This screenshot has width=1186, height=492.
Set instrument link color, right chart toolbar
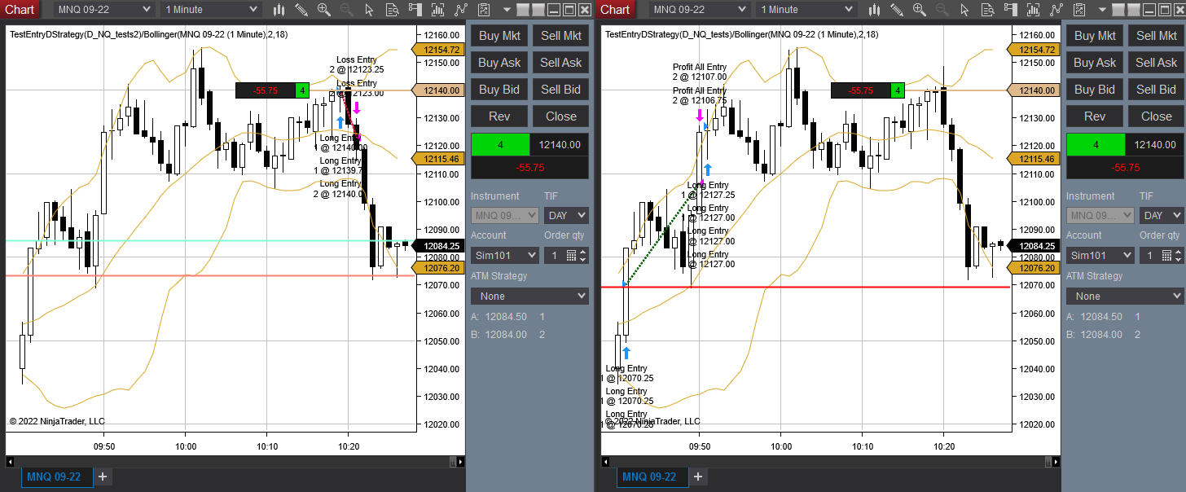1118,10
